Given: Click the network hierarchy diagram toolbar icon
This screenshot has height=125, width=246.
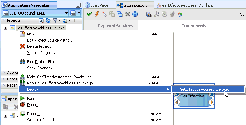Looking at the screenshot, I should coord(157,14).
